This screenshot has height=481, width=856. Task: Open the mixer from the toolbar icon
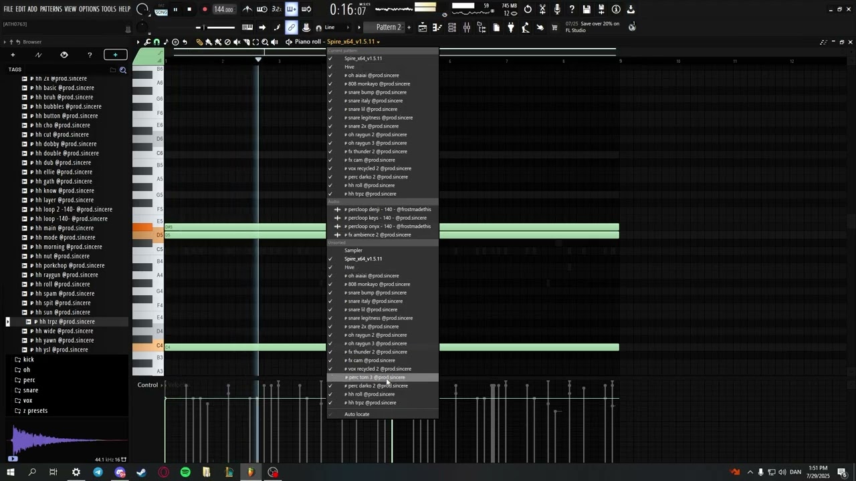(x=466, y=27)
